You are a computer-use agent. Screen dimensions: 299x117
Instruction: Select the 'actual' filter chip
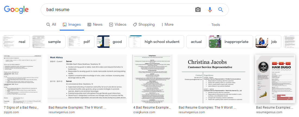click(196, 42)
